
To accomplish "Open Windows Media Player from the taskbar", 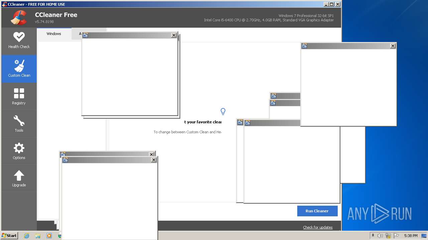I will (49, 236).
